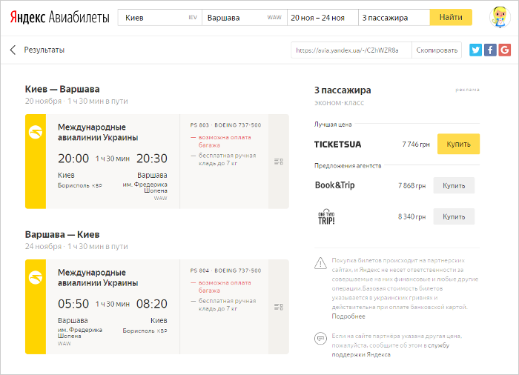Viewport: 519px width, 375px height.
Task: Click the Book&Trip agency logo
Action: pos(334,185)
